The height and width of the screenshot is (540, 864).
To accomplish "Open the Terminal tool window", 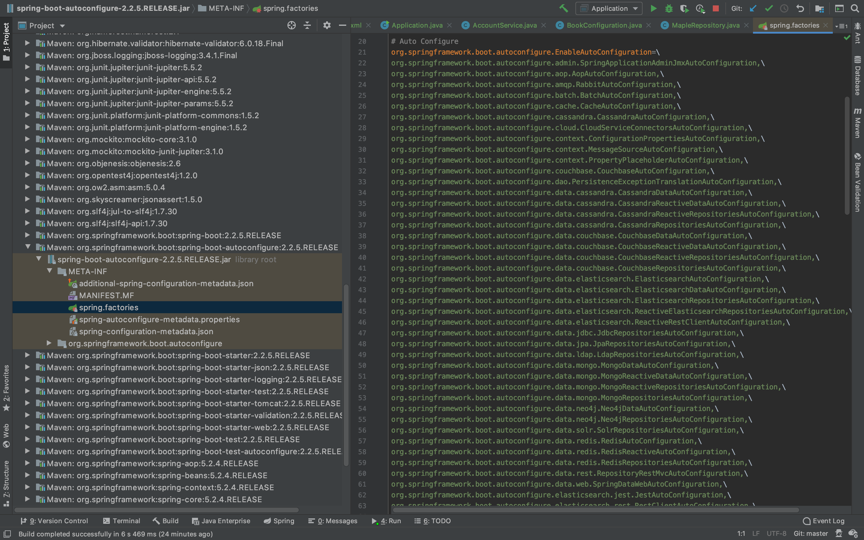I will (121, 521).
